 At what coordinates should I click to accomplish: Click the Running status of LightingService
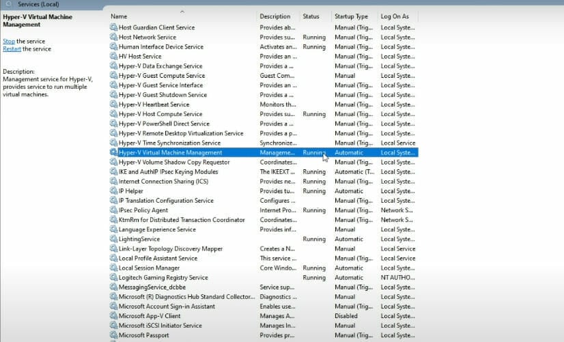click(314, 239)
